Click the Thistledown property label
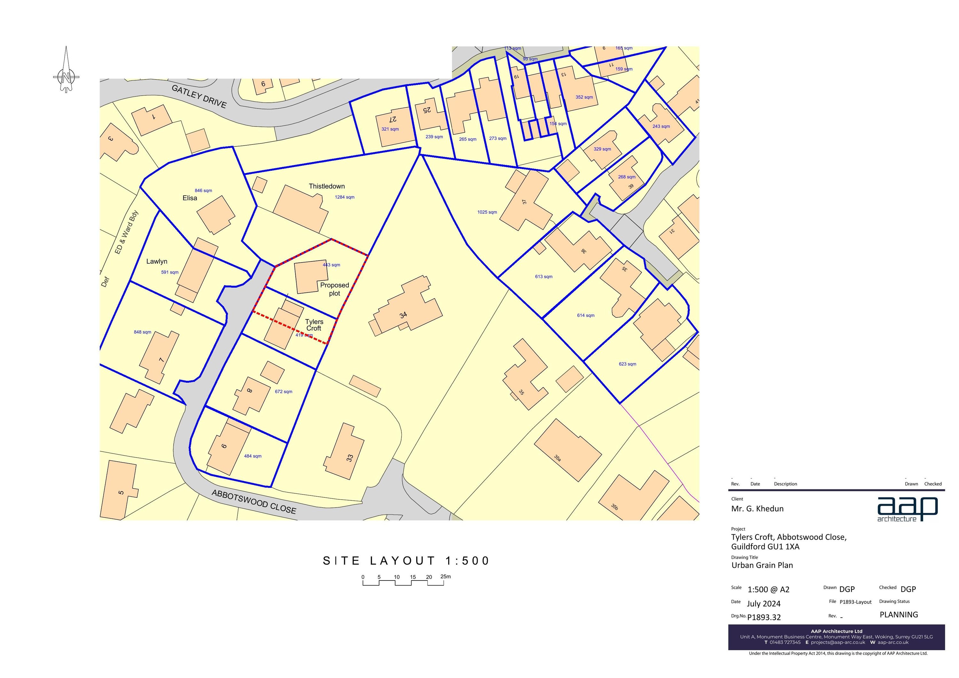The width and height of the screenshot is (959, 678). tap(327, 186)
